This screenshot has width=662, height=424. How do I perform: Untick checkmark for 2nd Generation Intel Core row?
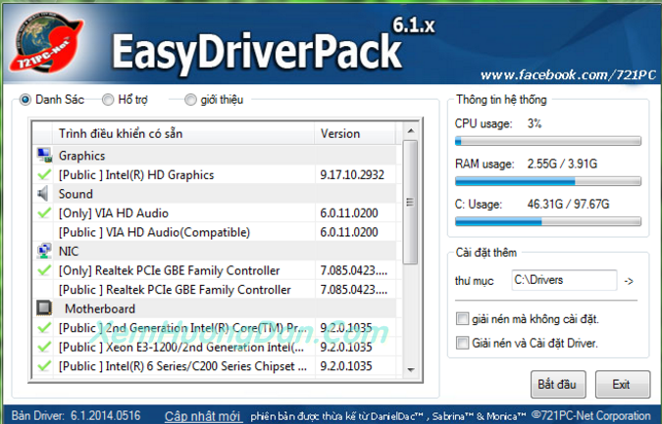click(x=44, y=328)
